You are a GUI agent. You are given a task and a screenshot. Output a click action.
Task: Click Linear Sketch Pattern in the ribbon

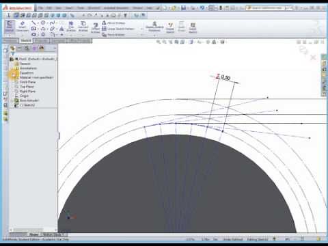pyautogui.click(x=118, y=29)
